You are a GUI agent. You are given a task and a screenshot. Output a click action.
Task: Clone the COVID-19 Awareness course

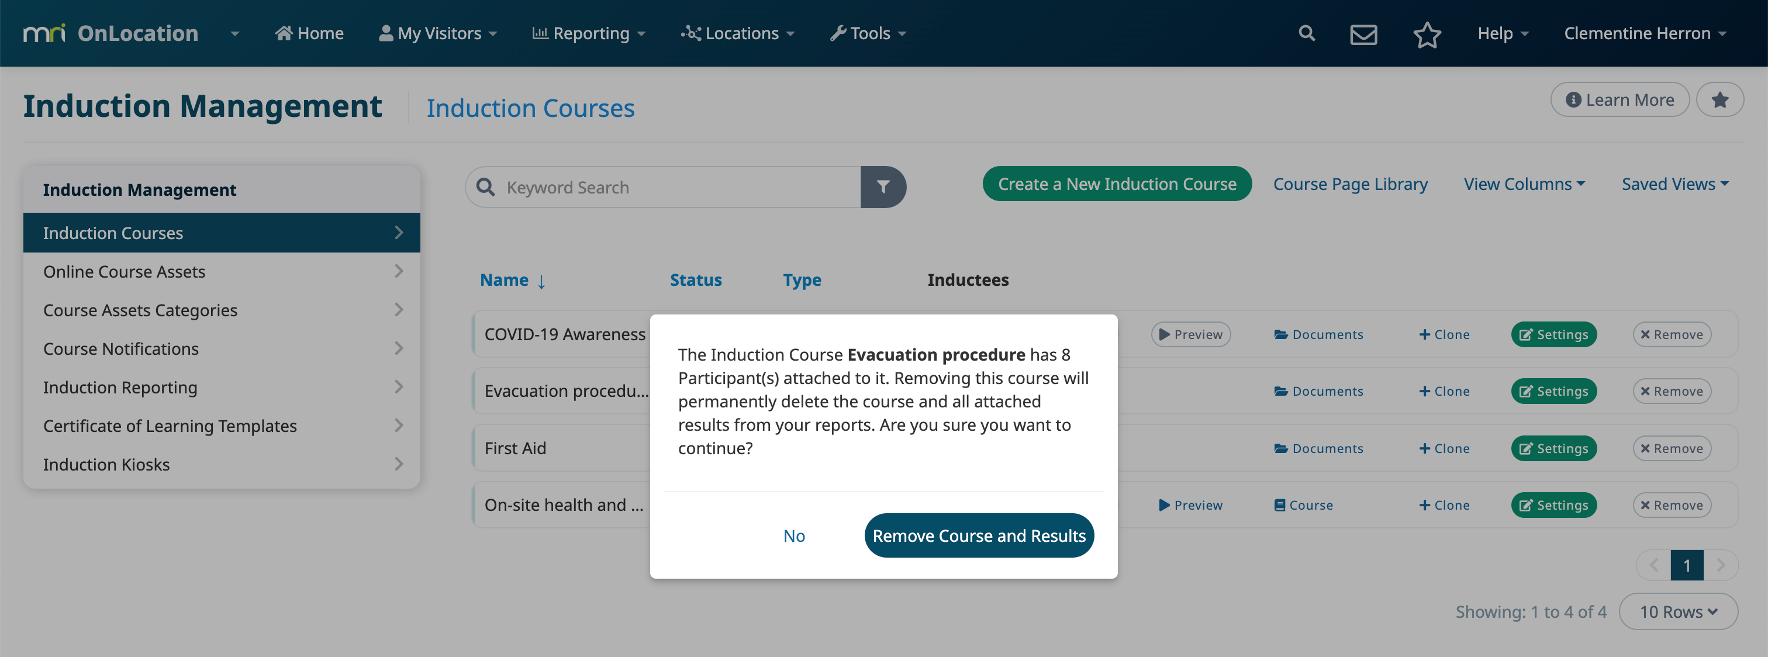point(1444,334)
